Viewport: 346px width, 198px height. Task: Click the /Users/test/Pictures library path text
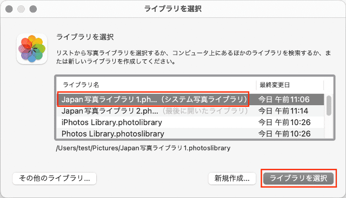143,148
